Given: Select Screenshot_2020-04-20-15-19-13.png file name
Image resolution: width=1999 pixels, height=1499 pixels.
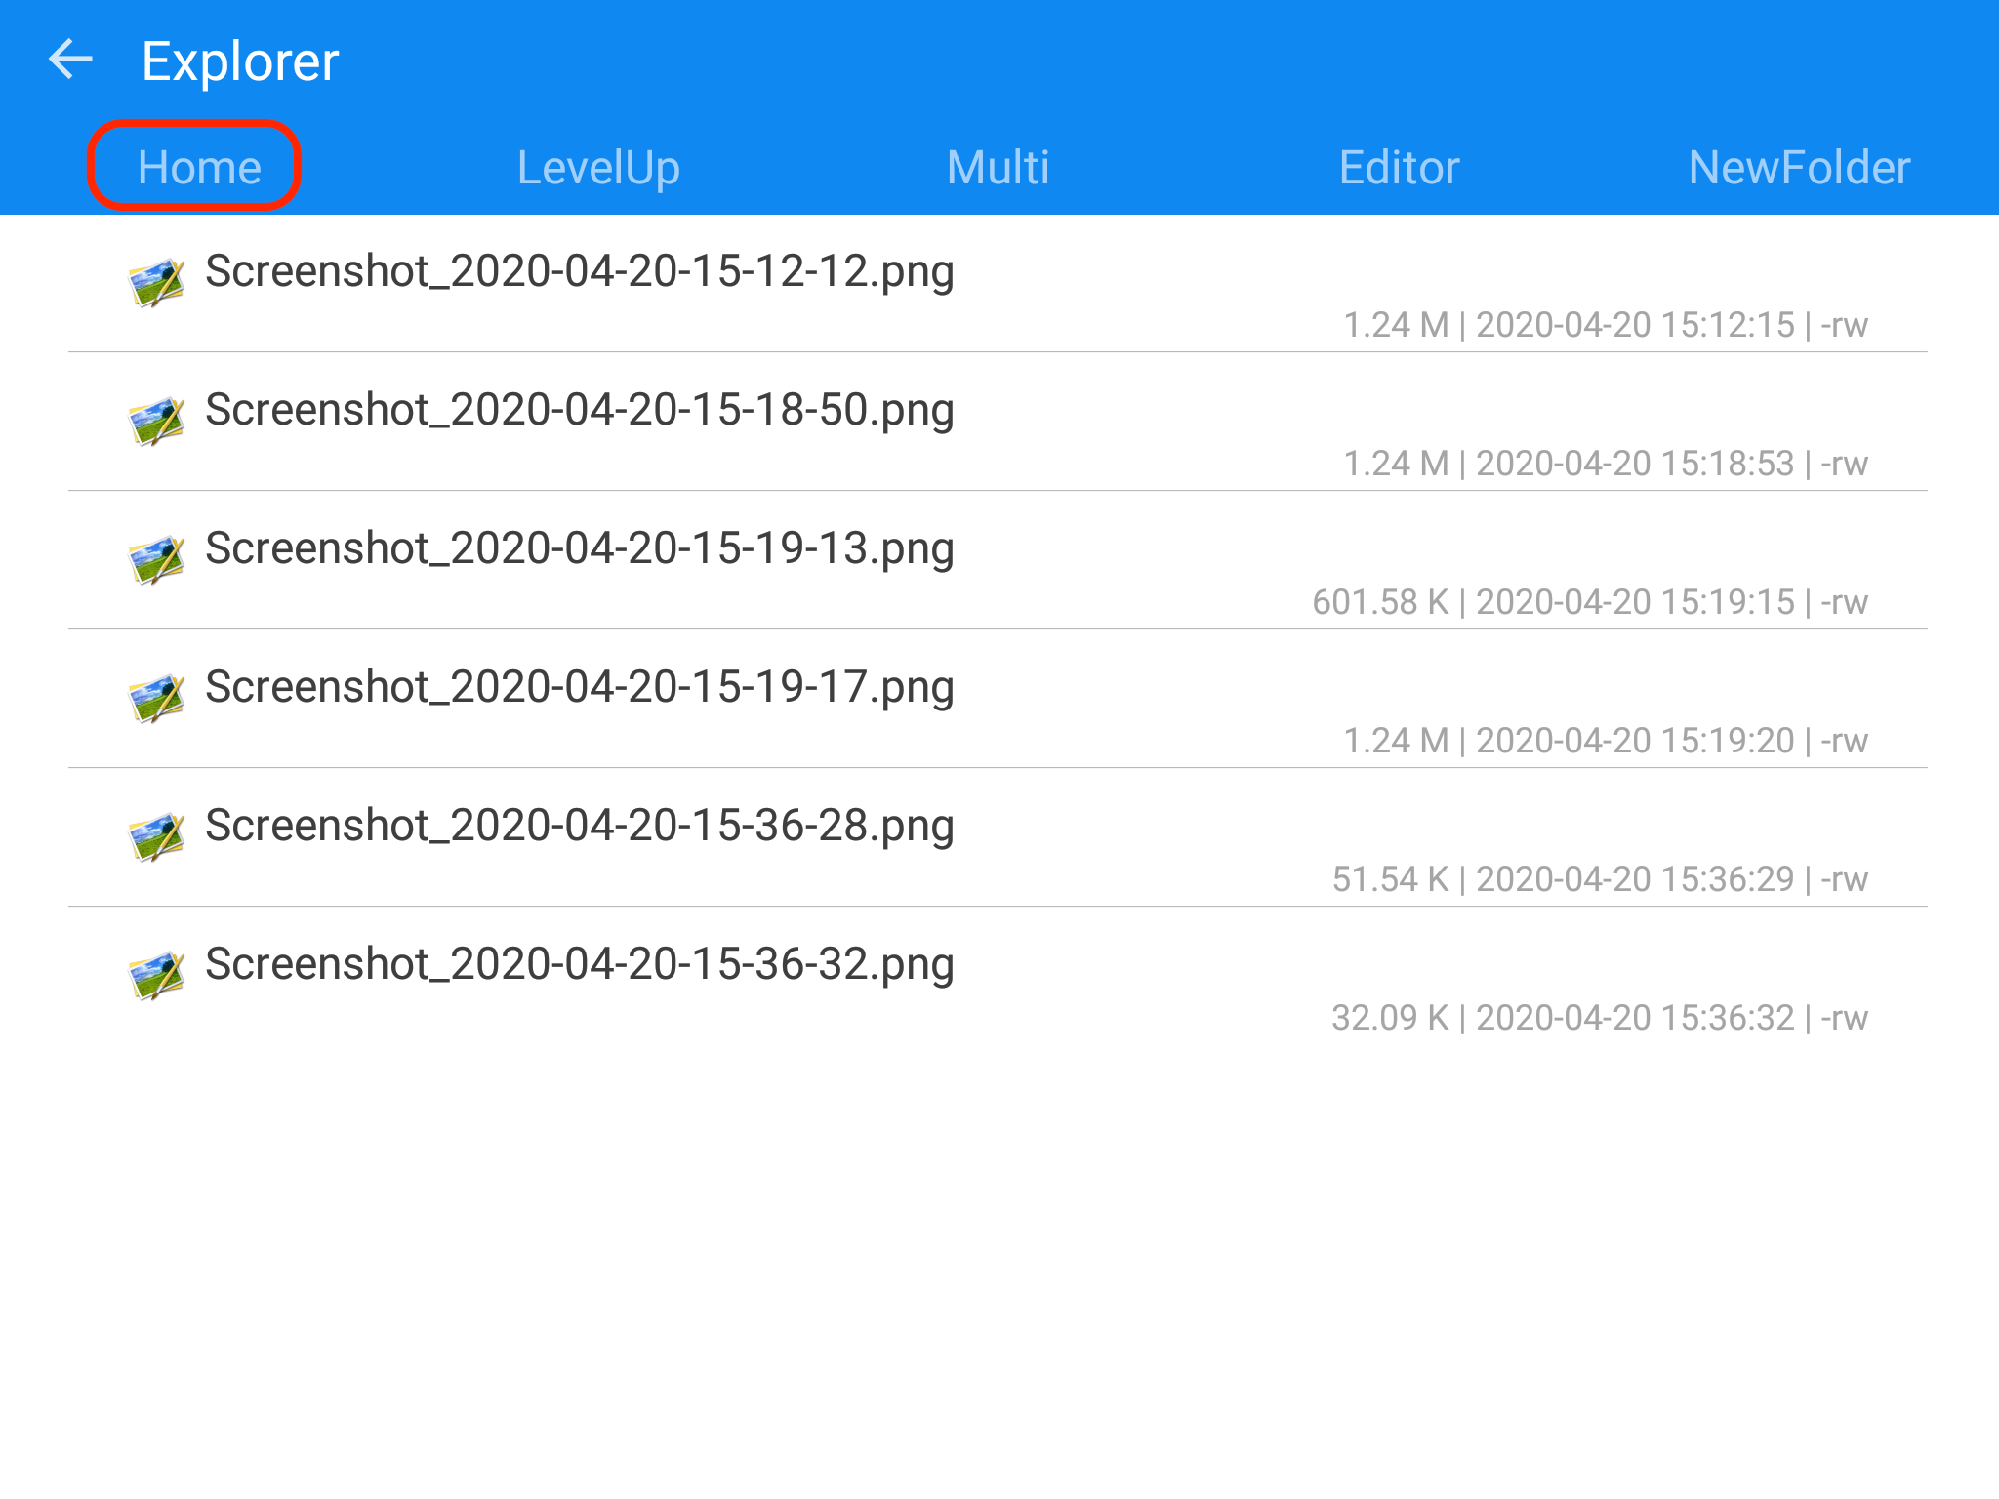Looking at the screenshot, I should [x=579, y=548].
